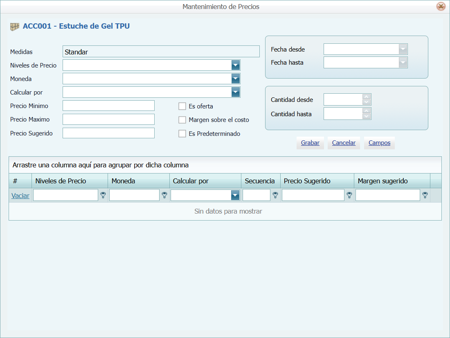
Task: Check the Es Predeterminado option
Action: pos(182,134)
